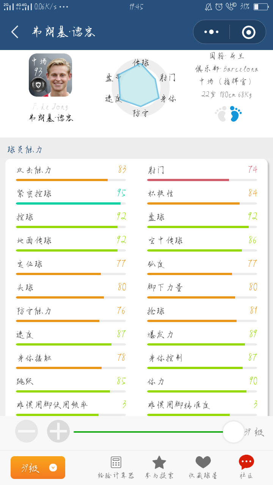
Task: Tap the 紧密控球 95 stat row
Action: tap(71, 197)
